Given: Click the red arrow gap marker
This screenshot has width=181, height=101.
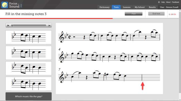Looking at the screenshot, I should [x=143, y=86].
